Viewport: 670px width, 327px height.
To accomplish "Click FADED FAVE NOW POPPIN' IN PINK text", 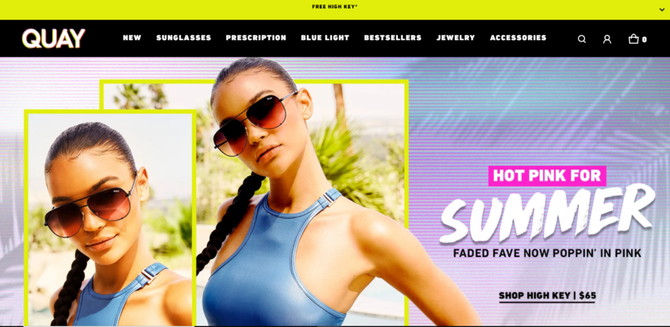I will coord(548,253).
